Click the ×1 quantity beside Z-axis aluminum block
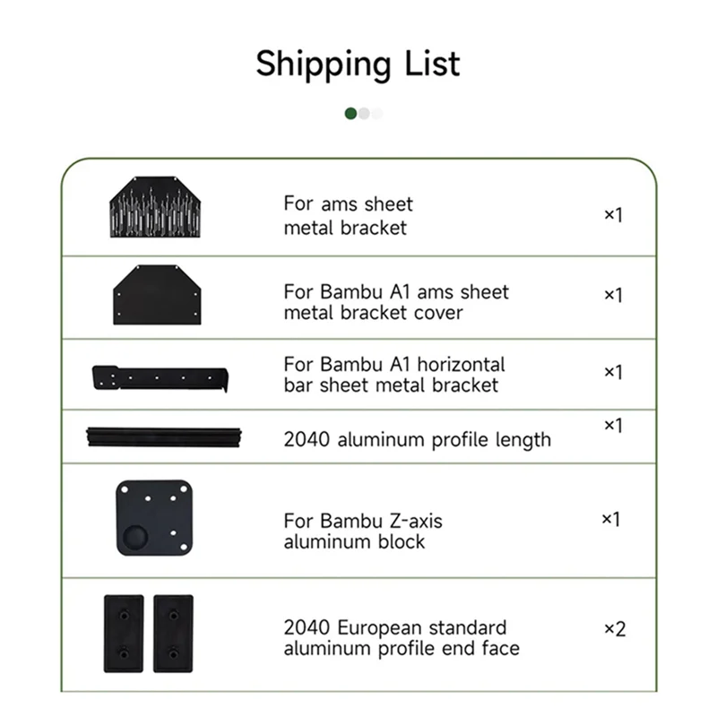This screenshot has width=717, height=717. click(610, 519)
